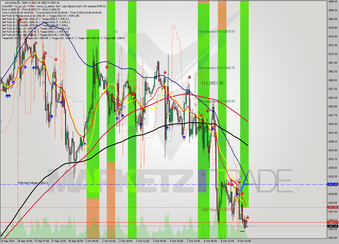The height and width of the screenshot is (244, 339).
Task: Click the short red dash under latest candles
Action: tap(242, 231)
